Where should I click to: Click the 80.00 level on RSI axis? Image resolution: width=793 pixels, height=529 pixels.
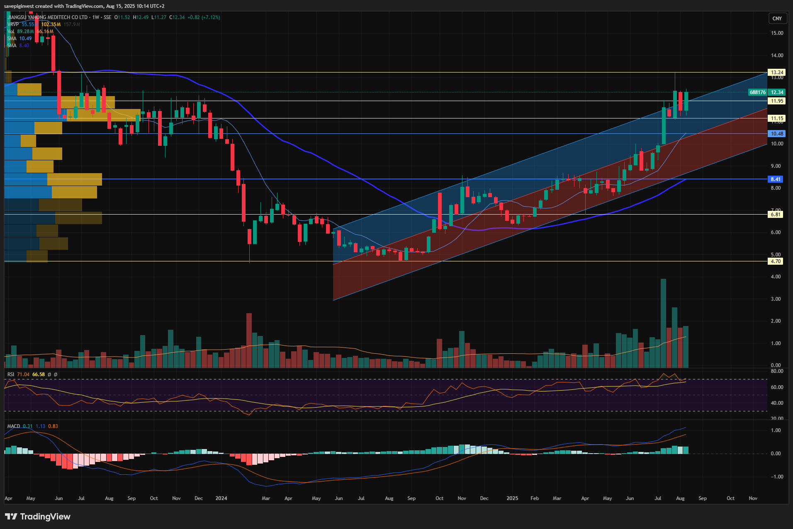click(777, 372)
